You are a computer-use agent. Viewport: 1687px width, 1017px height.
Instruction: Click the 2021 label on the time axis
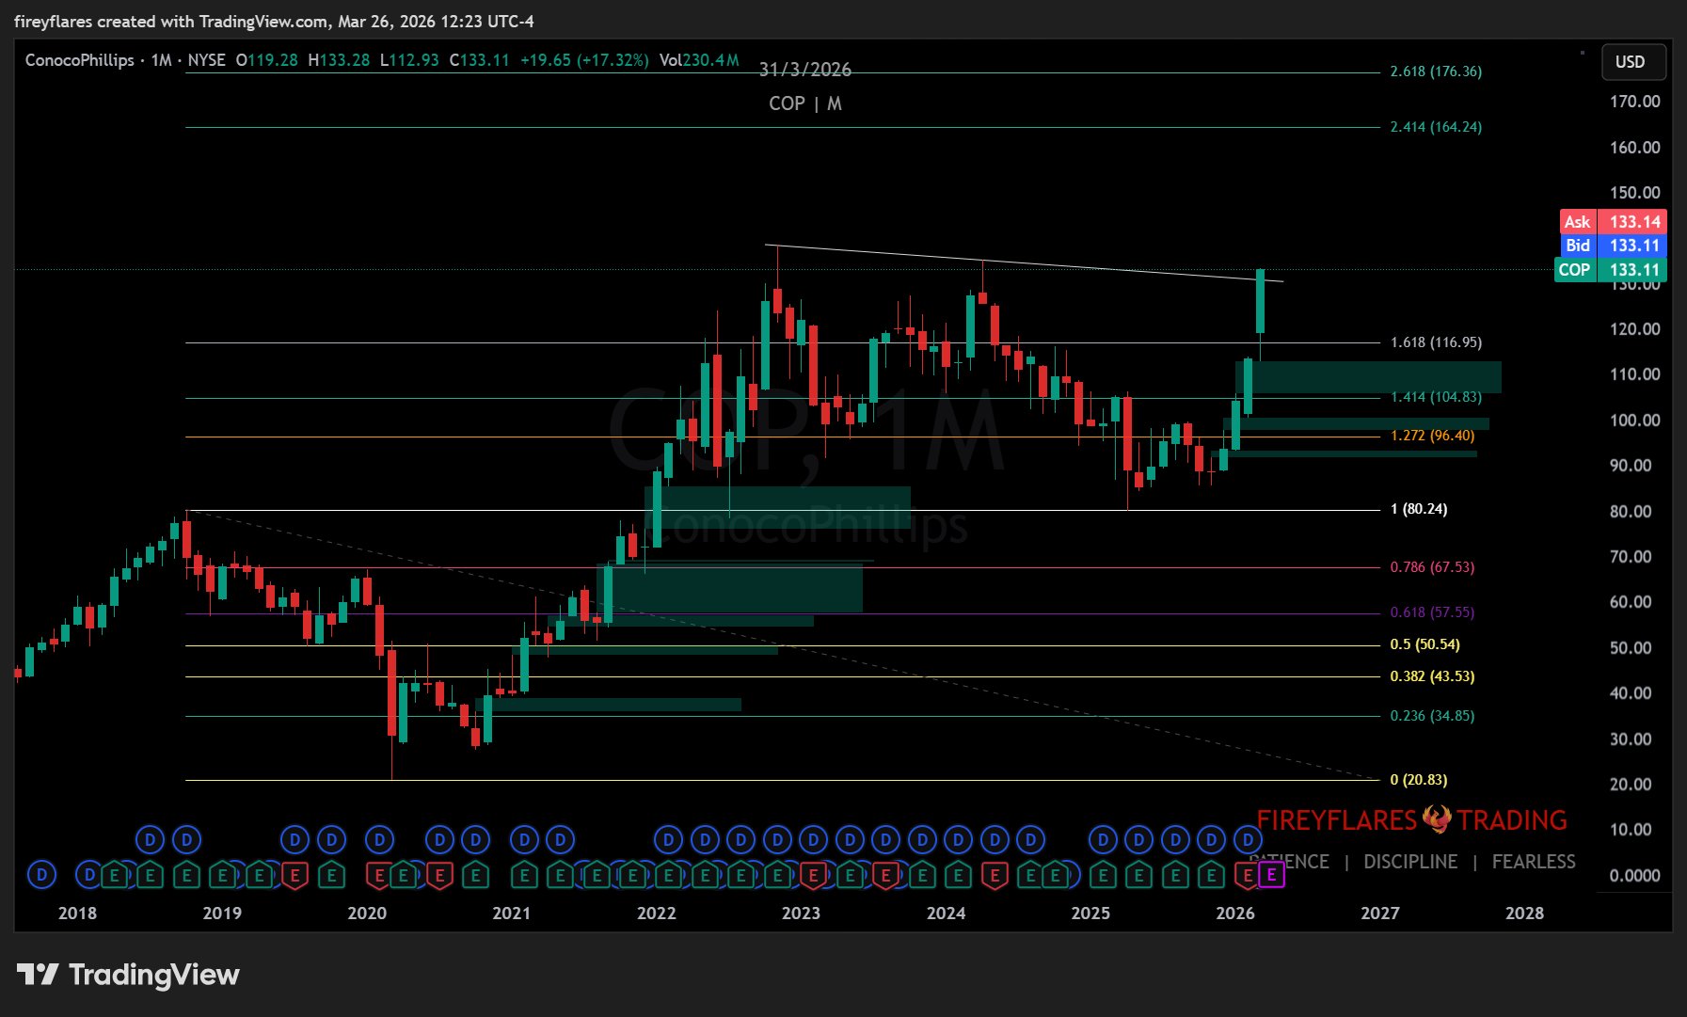point(512,914)
